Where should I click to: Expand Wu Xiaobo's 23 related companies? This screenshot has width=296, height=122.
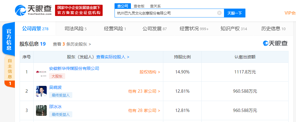pos(144,91)
